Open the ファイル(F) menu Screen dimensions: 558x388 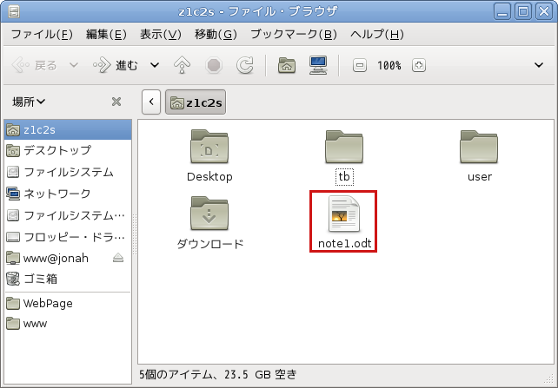click(x=42, y=35)
